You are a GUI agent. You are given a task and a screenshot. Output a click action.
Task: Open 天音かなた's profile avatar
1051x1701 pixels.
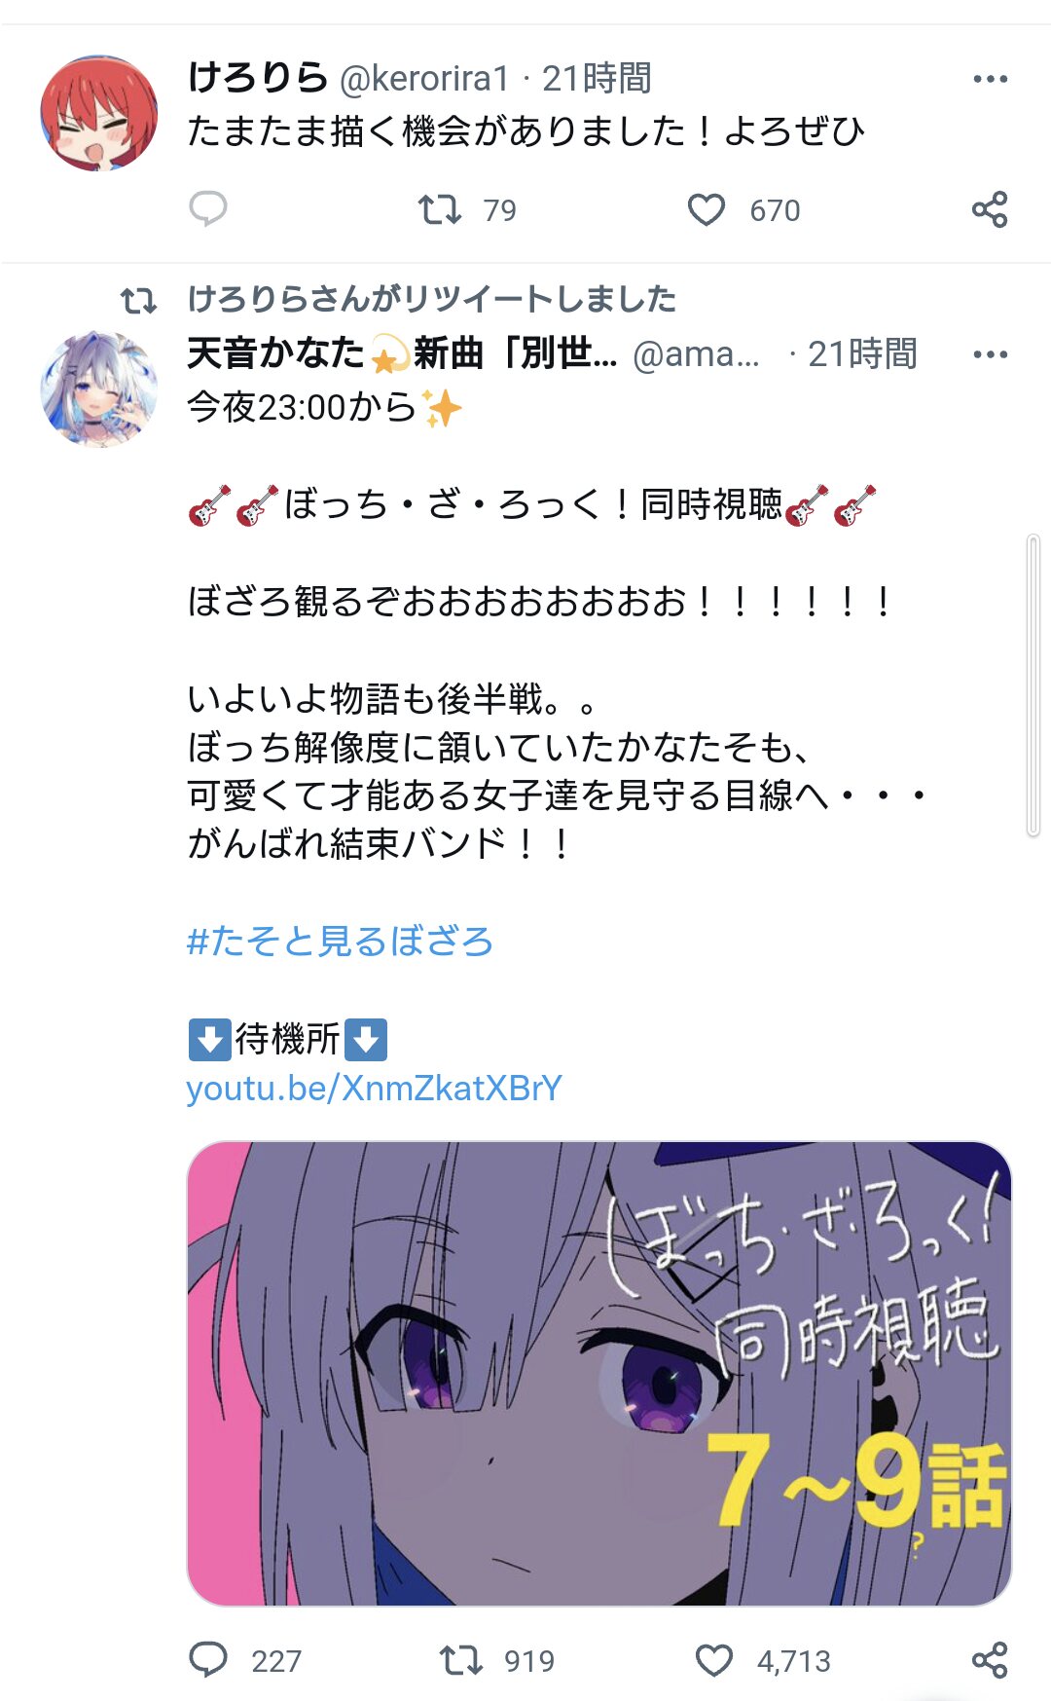[98, 389]
